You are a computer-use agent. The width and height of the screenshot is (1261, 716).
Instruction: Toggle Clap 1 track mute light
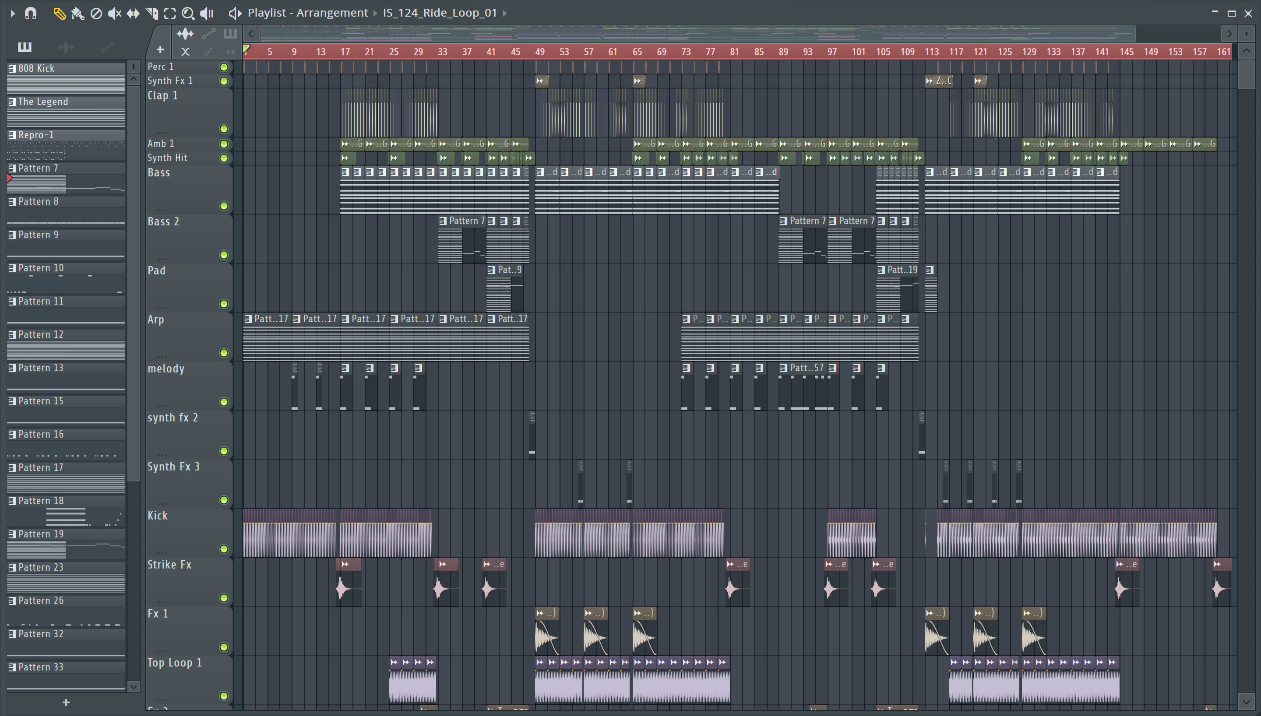point(224,129)
